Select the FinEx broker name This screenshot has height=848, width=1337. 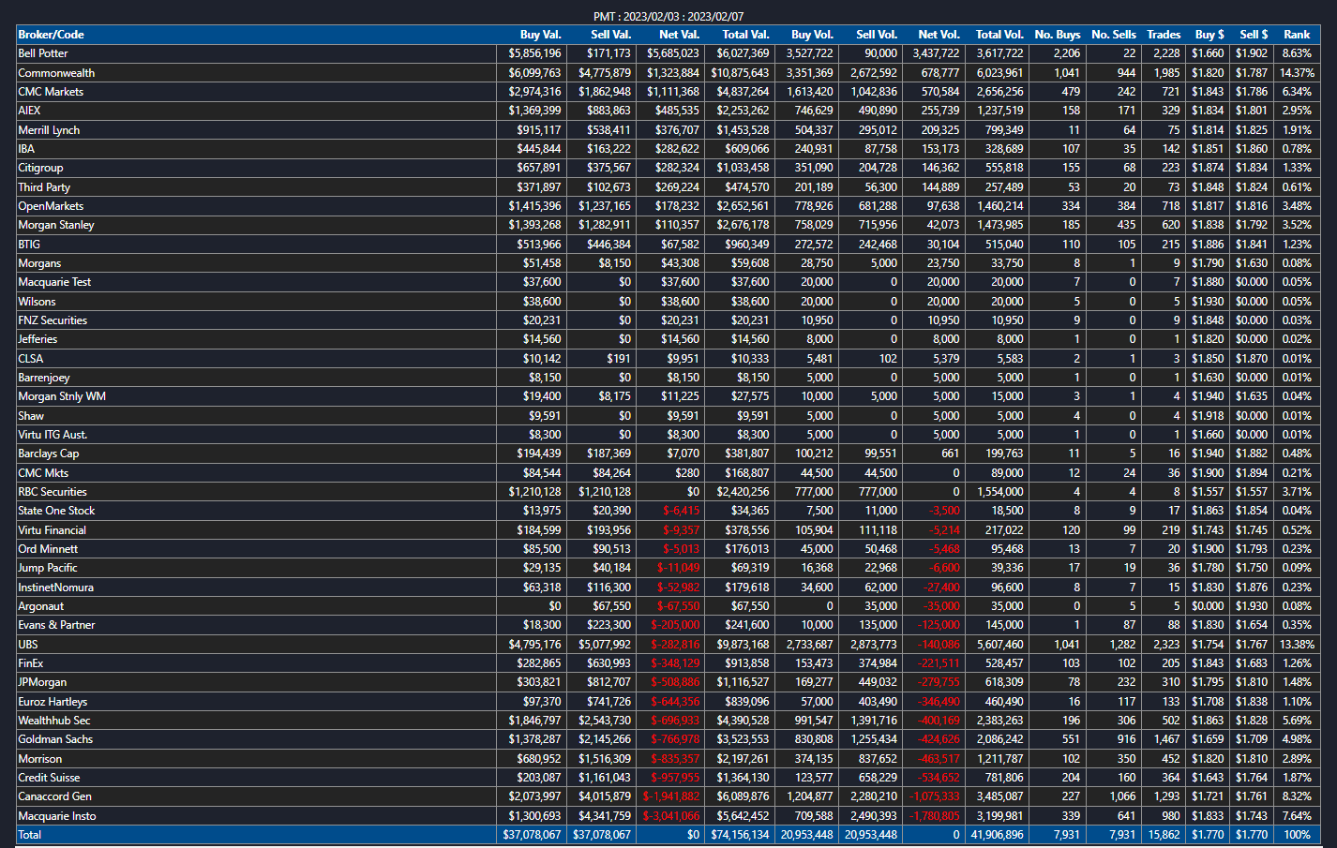[31, 663]
